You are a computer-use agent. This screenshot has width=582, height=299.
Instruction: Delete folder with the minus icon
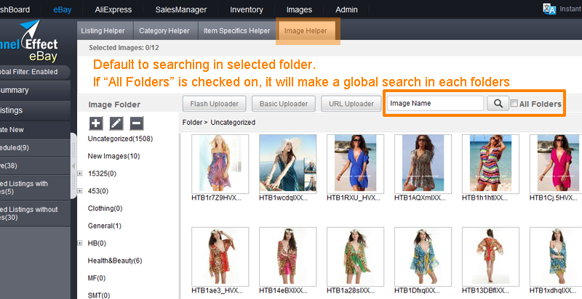[x=137, y=123]
